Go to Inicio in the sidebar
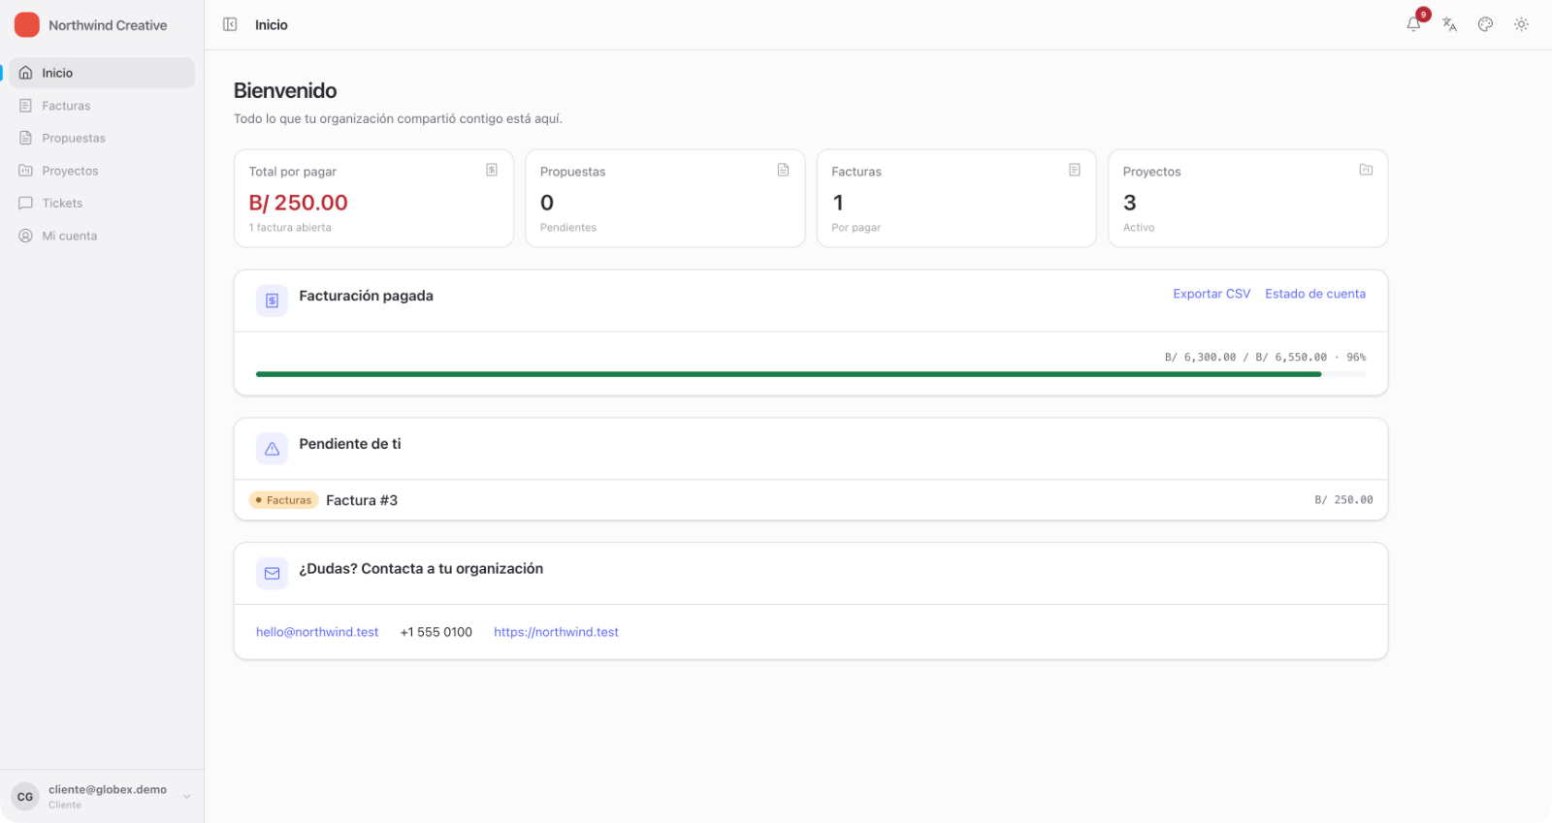The width and height of the screenshot is (1552, 823). coord(102,73)
